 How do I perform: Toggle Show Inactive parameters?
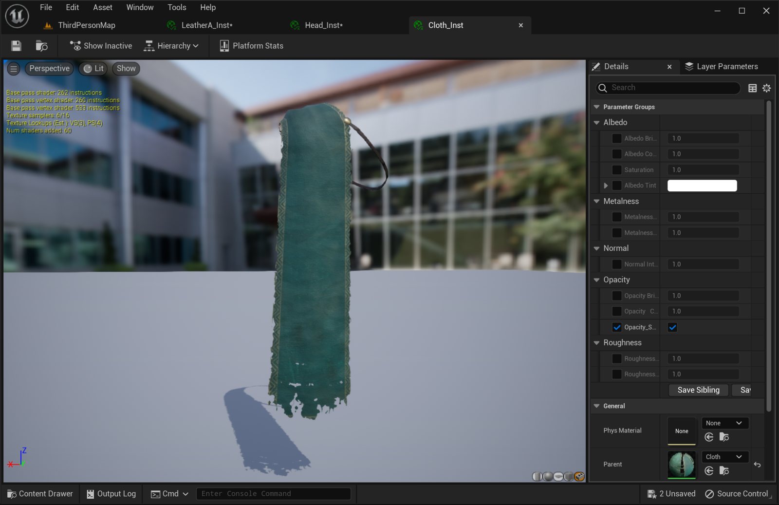101,46
